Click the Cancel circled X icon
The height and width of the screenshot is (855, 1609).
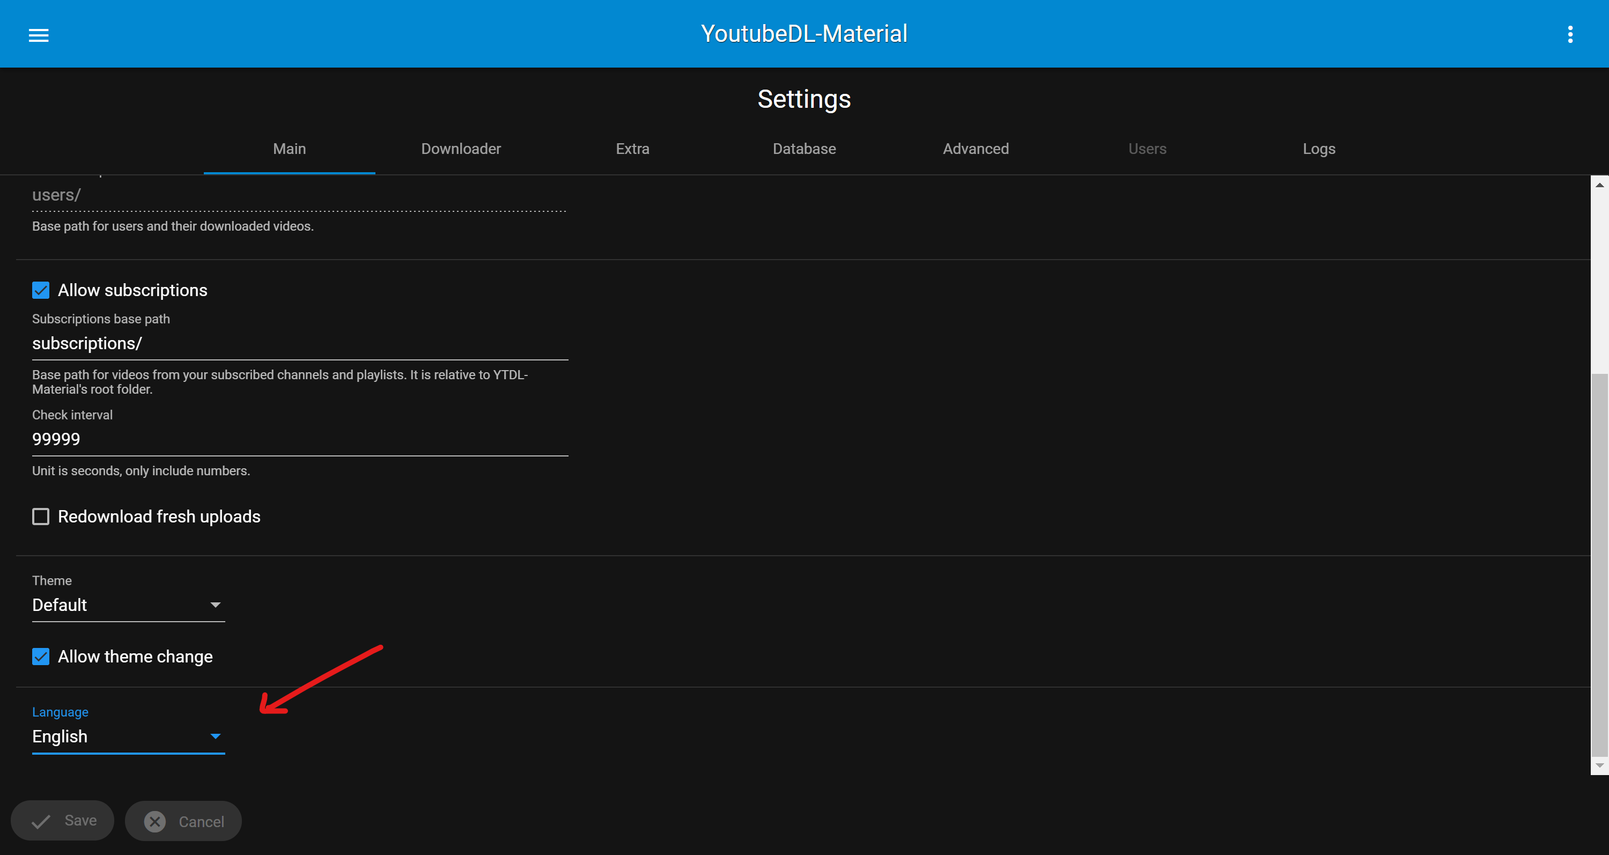(155, 821)
